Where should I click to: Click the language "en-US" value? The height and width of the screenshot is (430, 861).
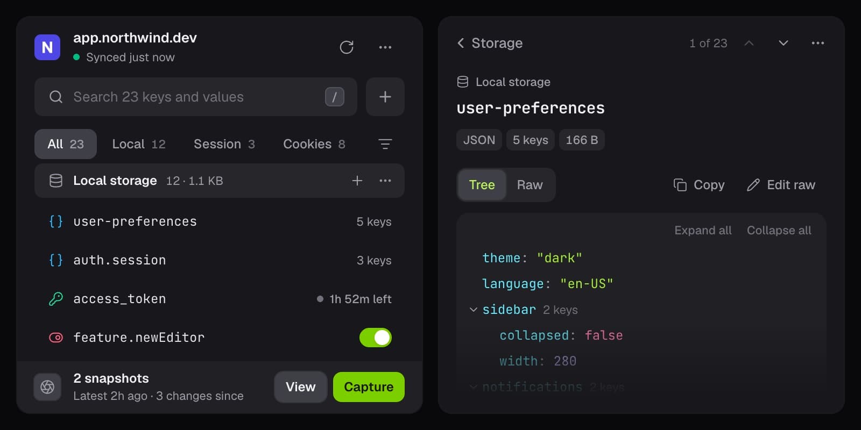pos(587,284)
